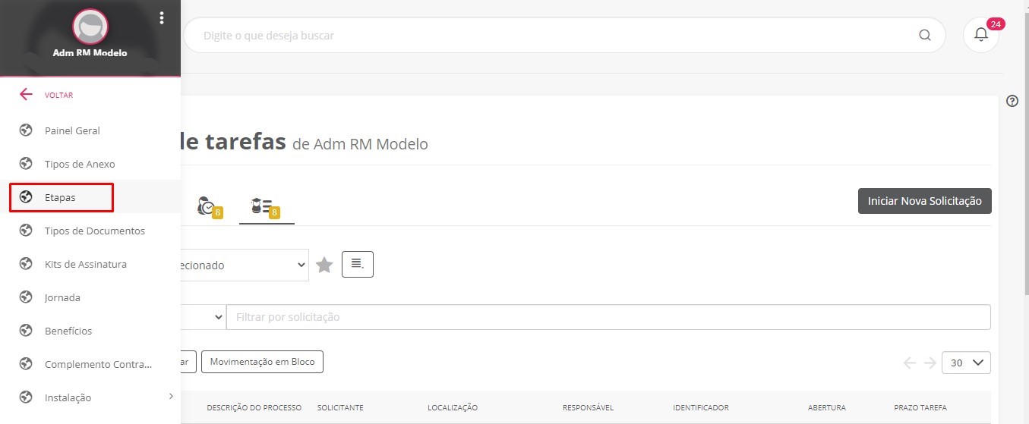Click the Adm RM Modelo user name
This screenshot has width=1029, height=424.
(90, 53)
